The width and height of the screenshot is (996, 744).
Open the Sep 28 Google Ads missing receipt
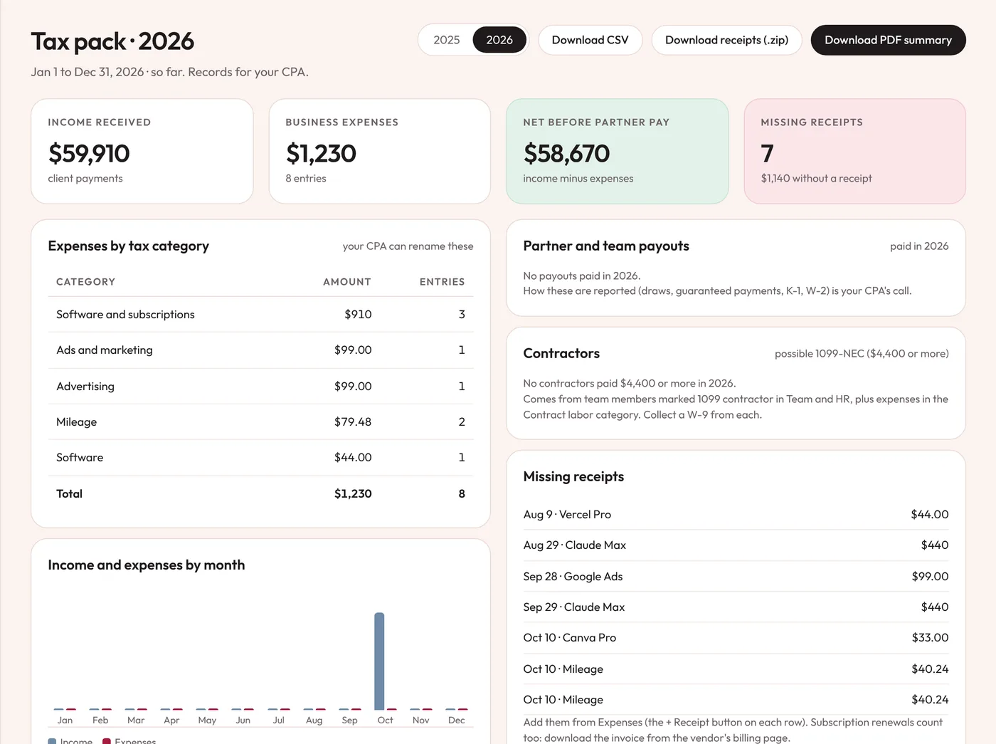[736, 576]
